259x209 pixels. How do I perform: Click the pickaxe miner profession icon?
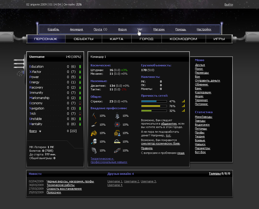click(94, 116)
